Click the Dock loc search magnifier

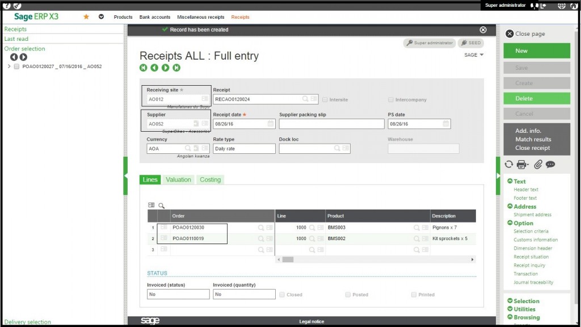click(x=337, y=148)
